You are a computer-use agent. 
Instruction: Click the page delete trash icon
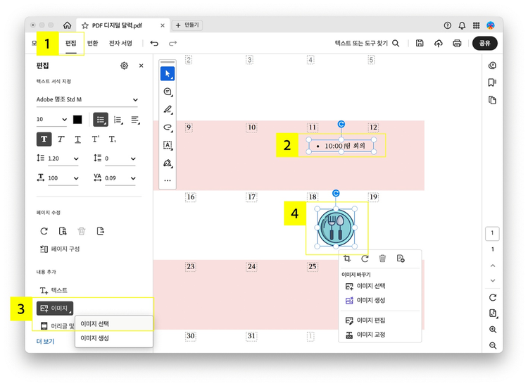point(82,231)
